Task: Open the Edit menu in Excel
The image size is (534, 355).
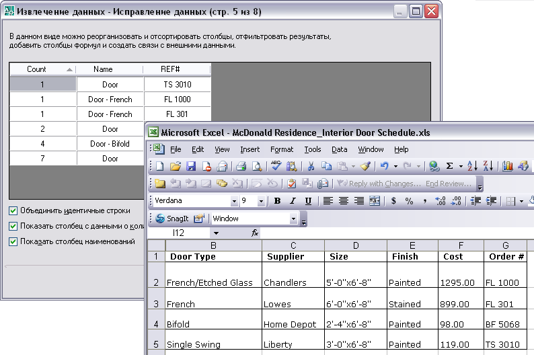Action: pyautogui.click(x=198, y=149)
